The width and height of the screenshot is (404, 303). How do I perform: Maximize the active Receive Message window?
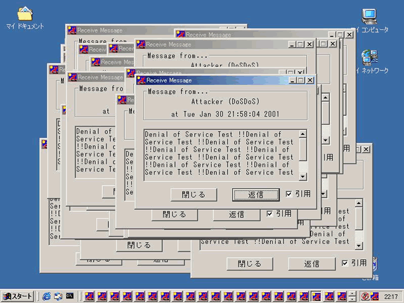click(301, 81)
